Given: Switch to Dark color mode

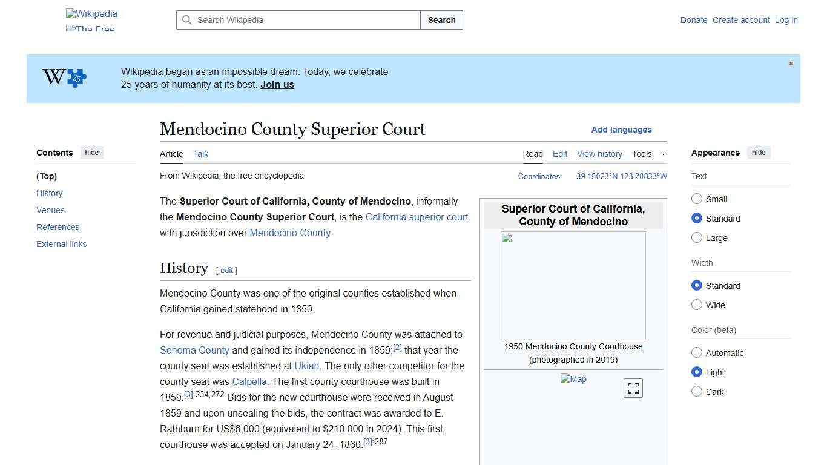Looking at the screenshot, I should point(697,391).
